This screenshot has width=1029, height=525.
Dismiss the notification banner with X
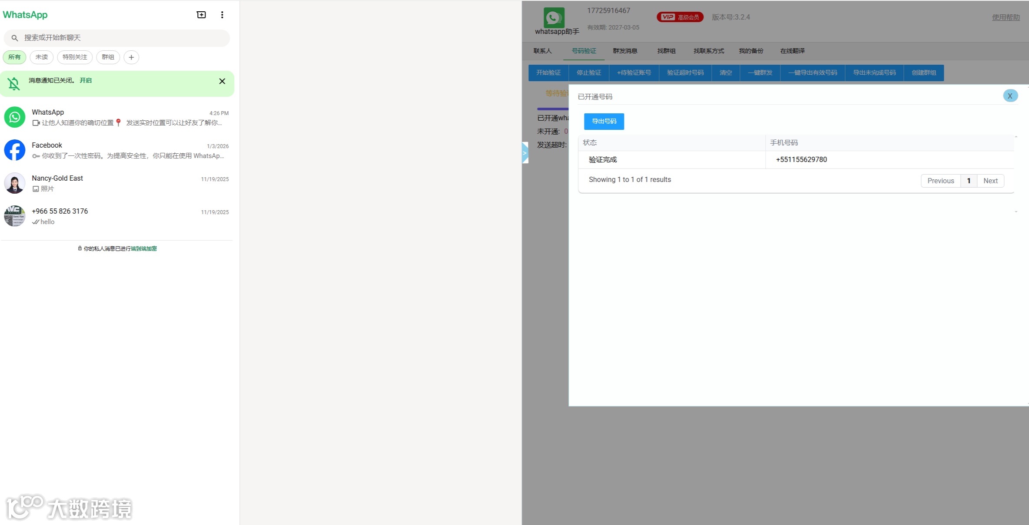click(222, 81)
